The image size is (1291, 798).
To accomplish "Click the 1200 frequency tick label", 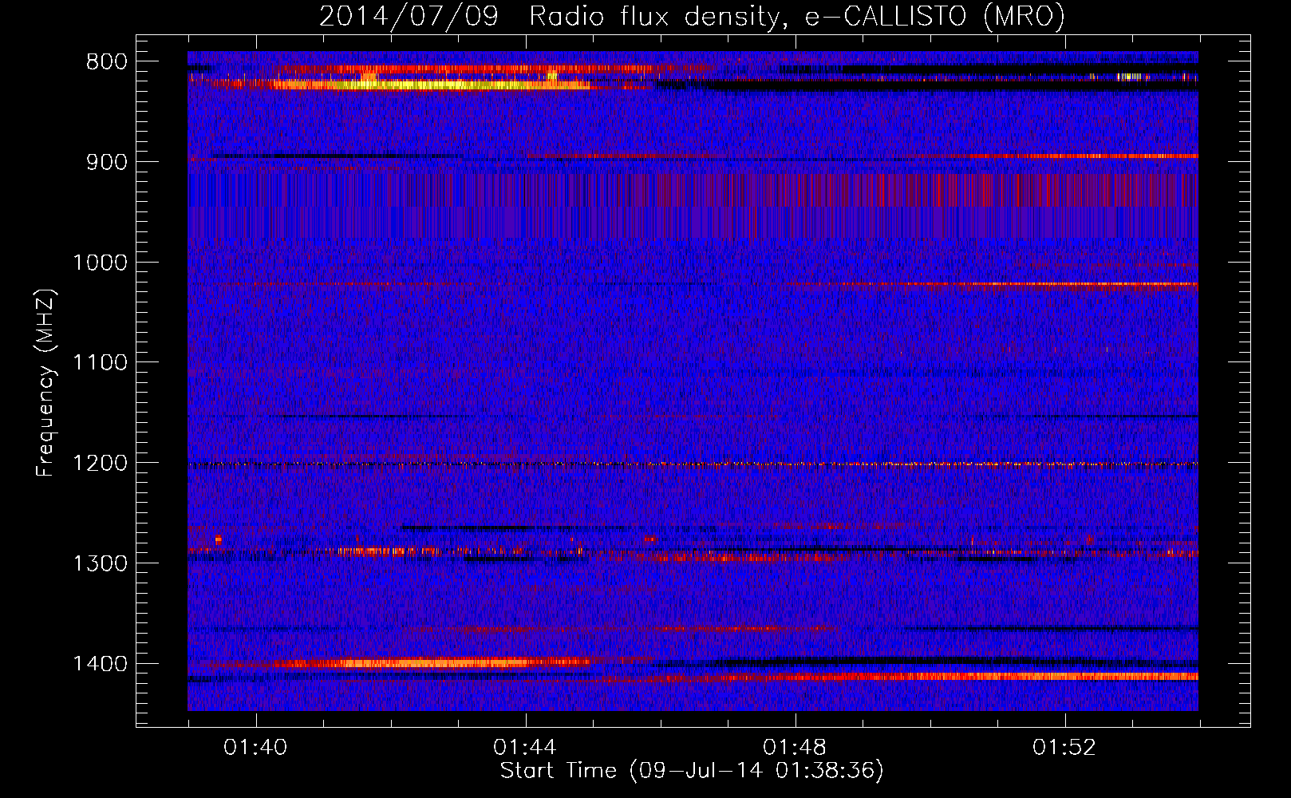I will [x=100, y=464].
